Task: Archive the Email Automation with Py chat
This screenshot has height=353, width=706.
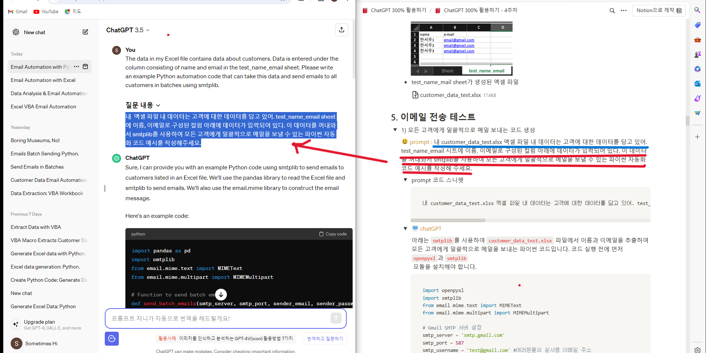Action: [85, 66]
